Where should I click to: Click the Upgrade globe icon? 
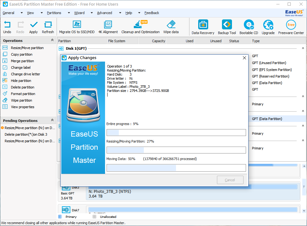coord(268,25)
